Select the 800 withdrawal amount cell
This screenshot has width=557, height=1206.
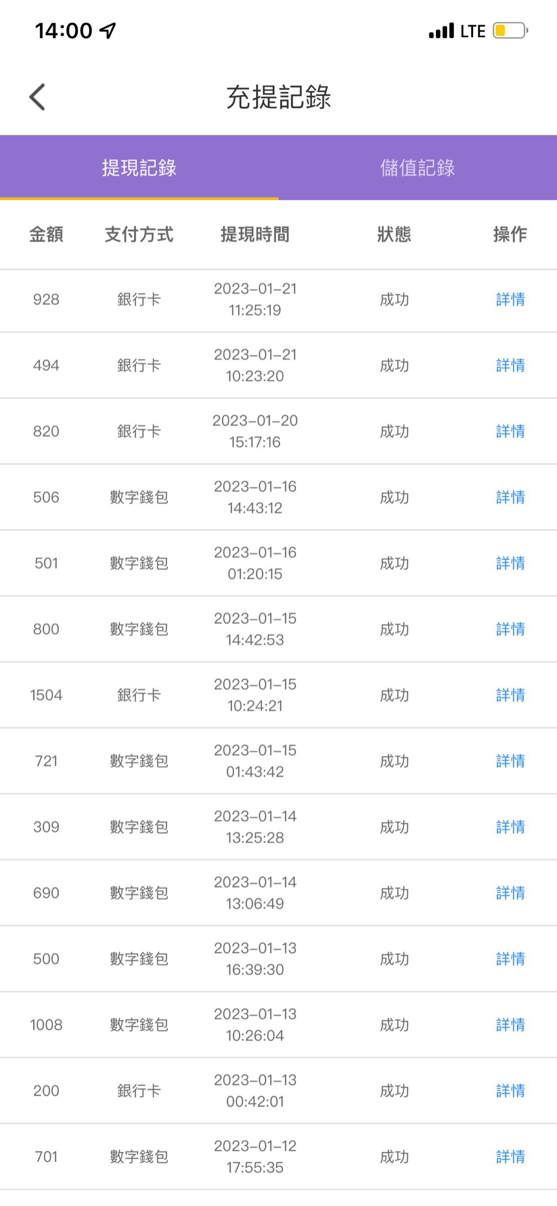click(46, 630)
